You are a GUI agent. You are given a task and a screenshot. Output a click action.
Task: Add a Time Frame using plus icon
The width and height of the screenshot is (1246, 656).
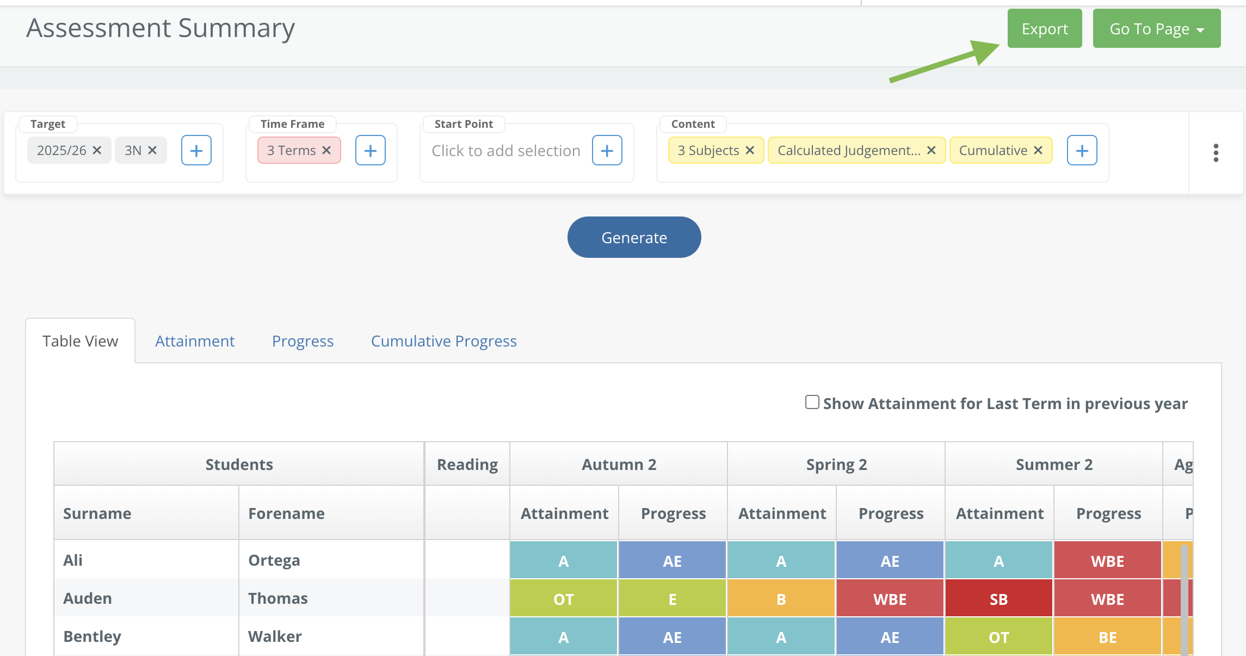[371, 151]
